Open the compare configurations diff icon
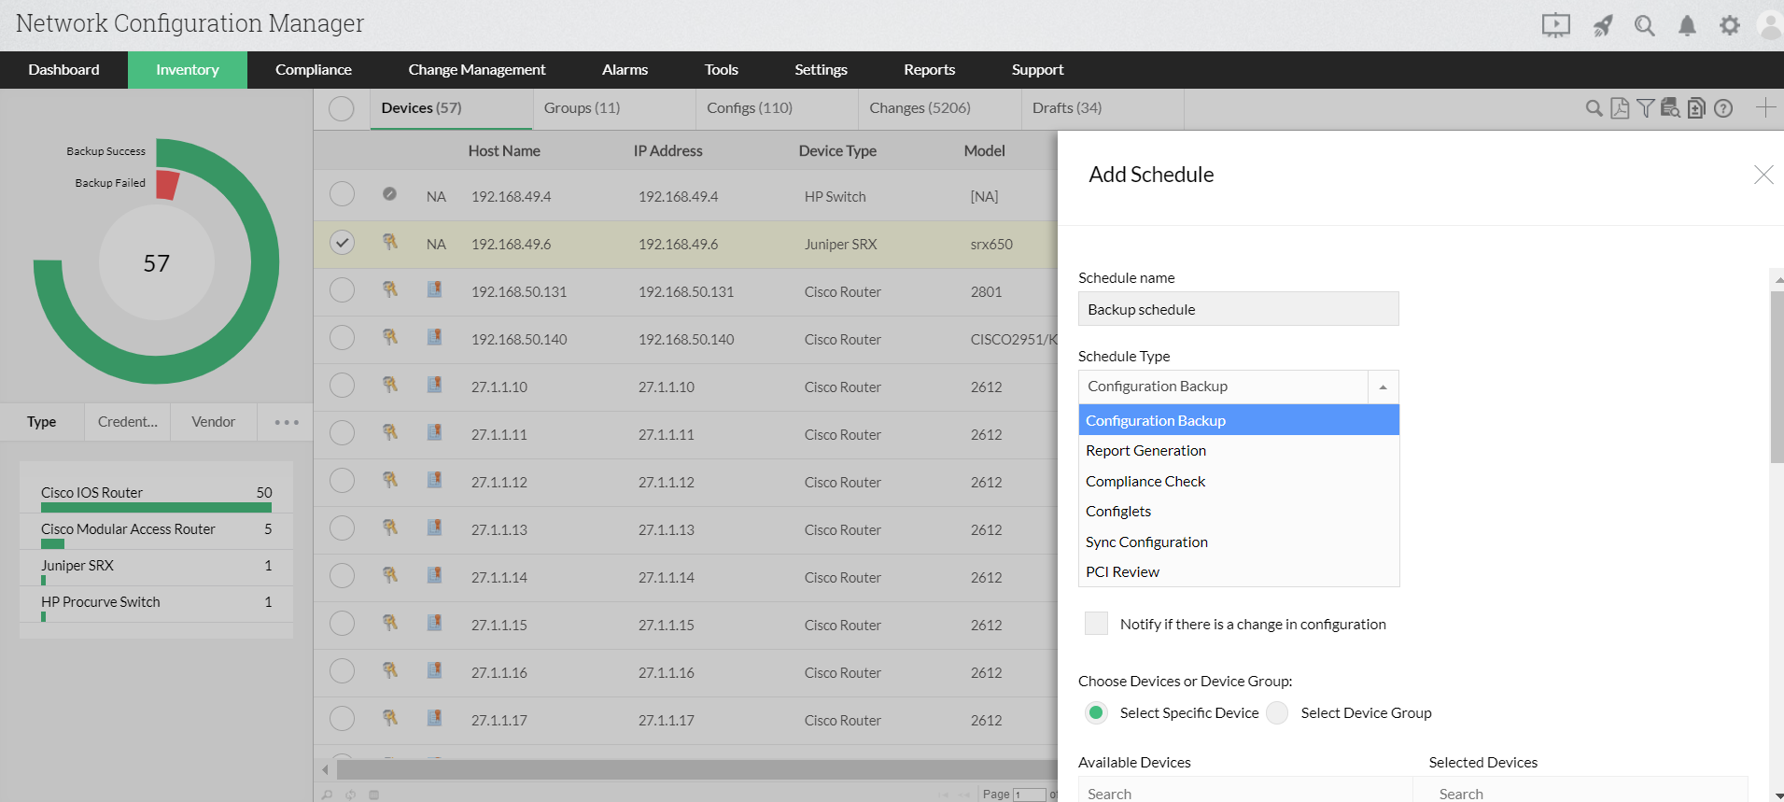Viewport: 1784px width, 802px height. click(x=1696, y=108)
